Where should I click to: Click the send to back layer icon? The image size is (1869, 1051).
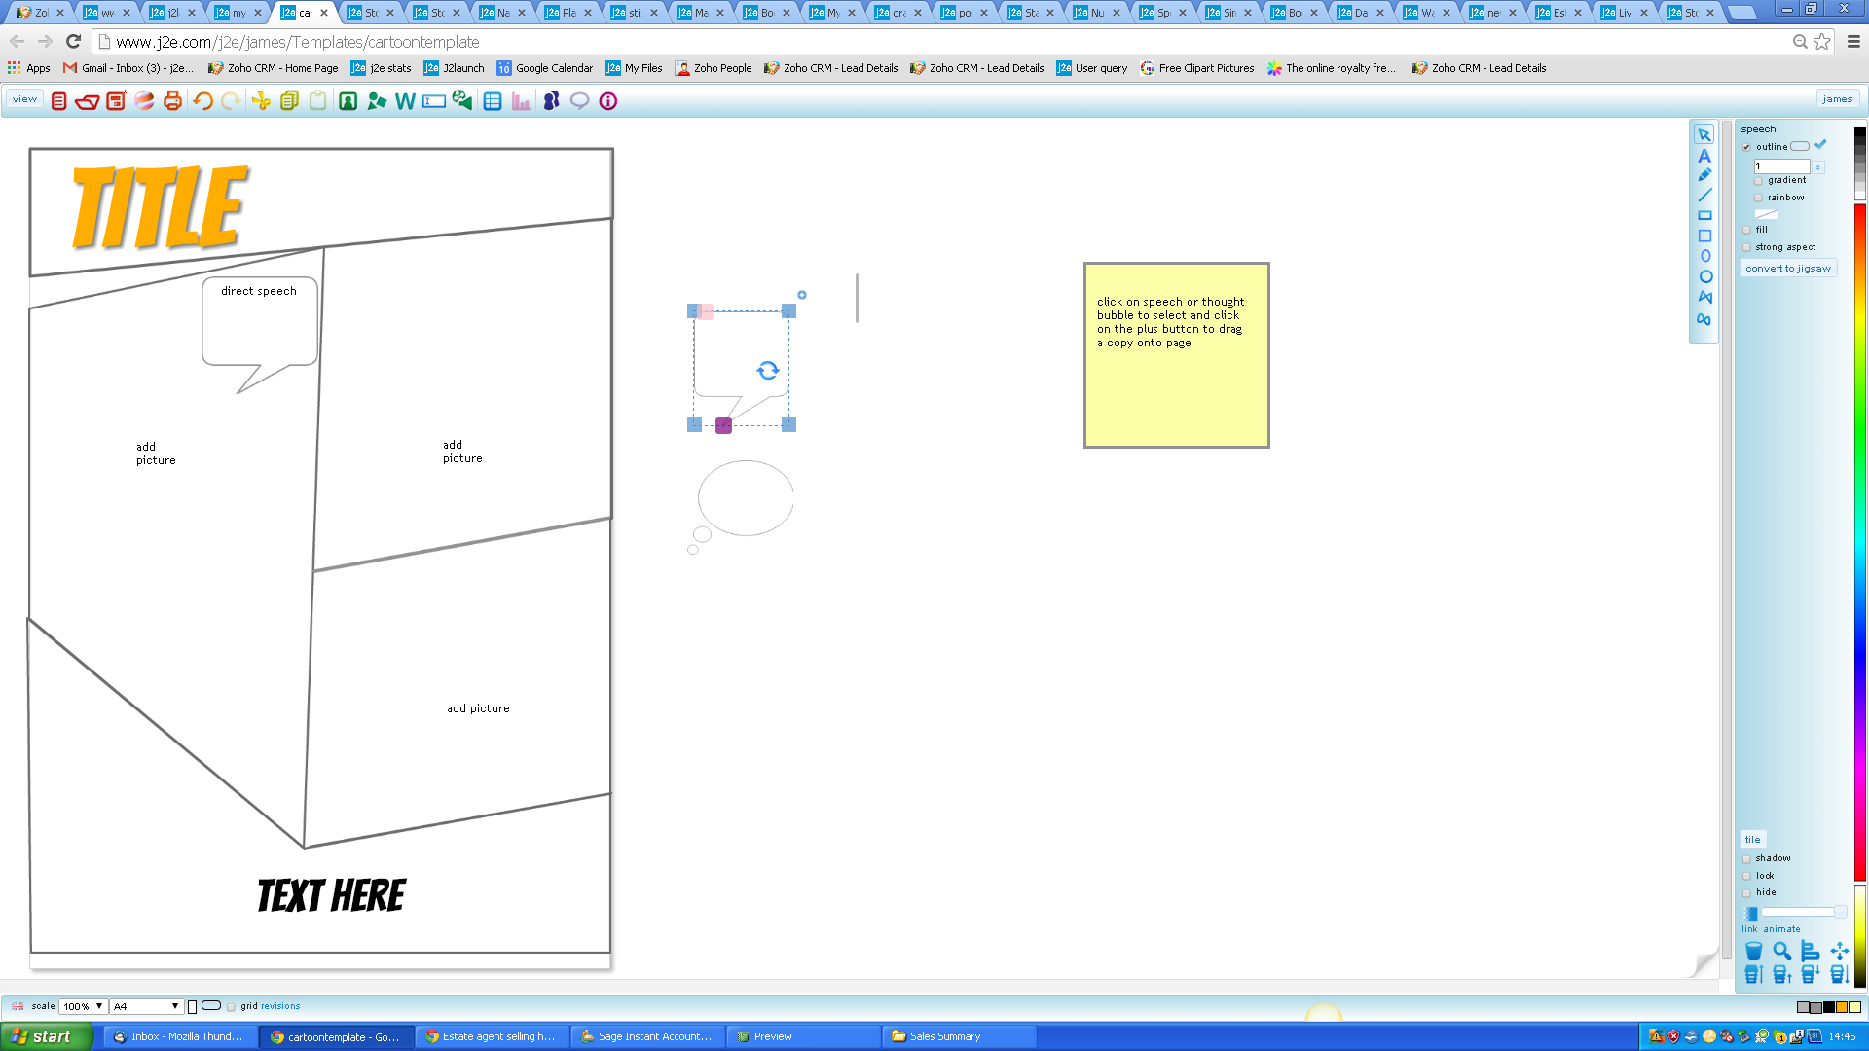pos(1839,974)
